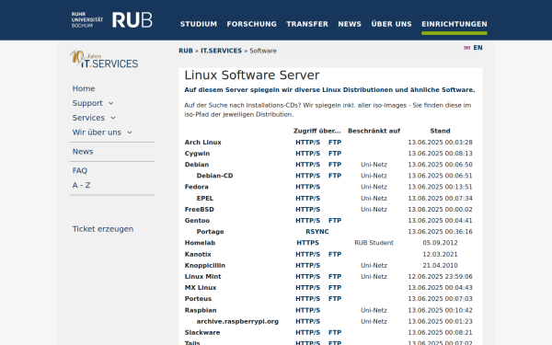The height and width of the screenshot is (345, 552).
Task: Open Homelab HTTPS link
Action: pos(307,243)
